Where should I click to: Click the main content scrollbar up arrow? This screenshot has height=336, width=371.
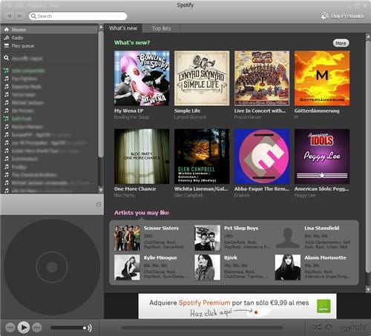point(368,37)
